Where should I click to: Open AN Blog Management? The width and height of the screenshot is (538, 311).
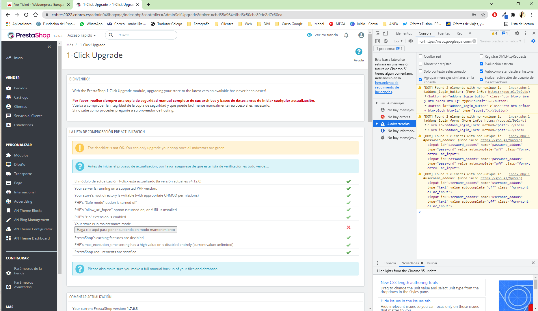31,220
